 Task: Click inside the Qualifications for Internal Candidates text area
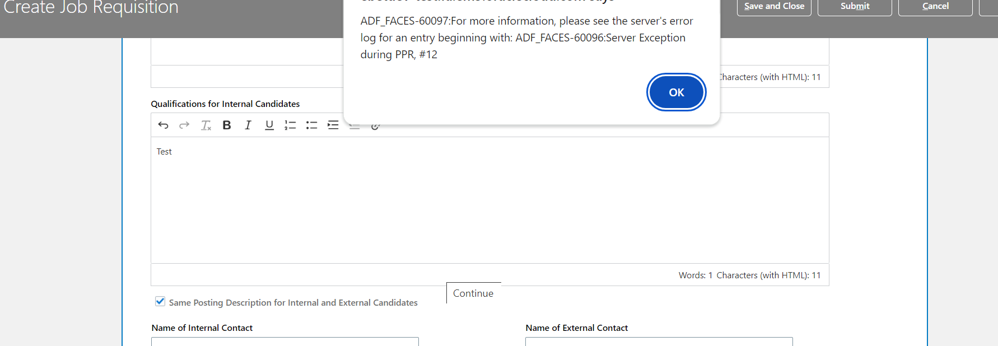point(489,200)
